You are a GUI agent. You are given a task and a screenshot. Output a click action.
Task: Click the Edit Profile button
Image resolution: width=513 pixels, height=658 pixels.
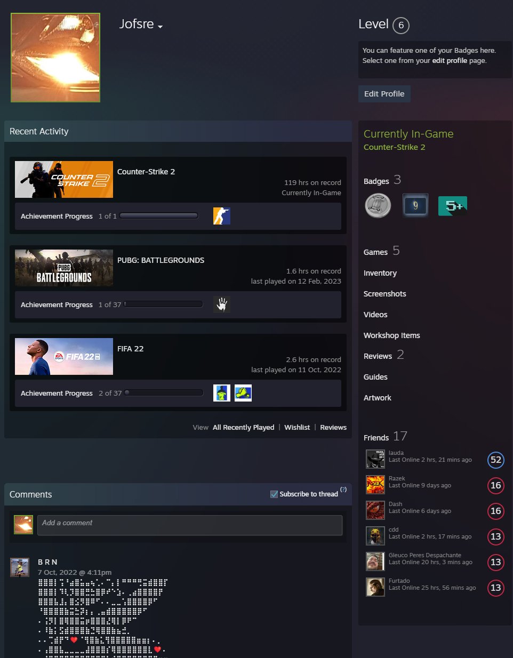pyautogui.click(x=384, y=94)
